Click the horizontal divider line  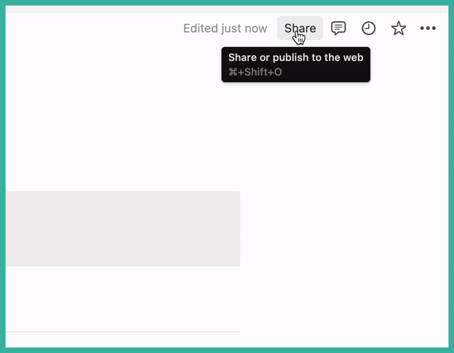click(123, 331)
